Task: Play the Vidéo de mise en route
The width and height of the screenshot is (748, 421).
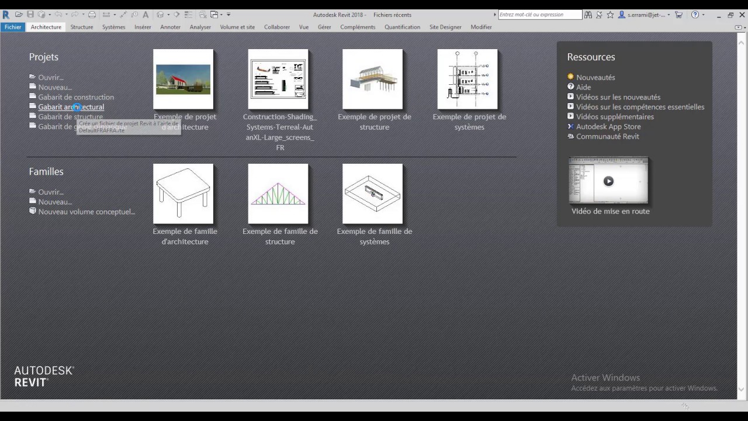Action: [608, 181]
